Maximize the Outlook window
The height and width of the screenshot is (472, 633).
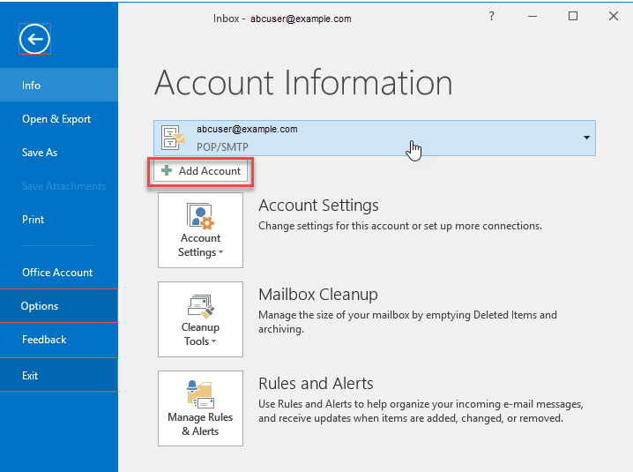tap(573, 17)
